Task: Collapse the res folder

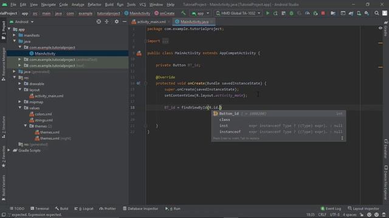Action: [15, 78]
